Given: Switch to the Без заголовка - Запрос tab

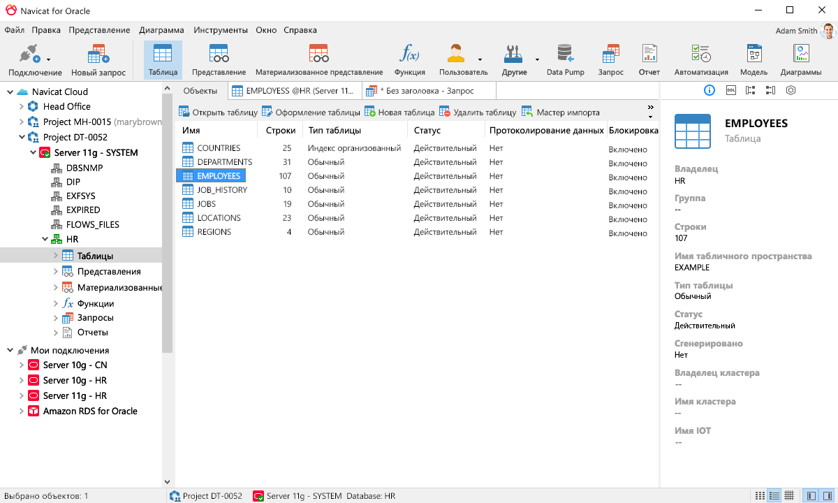Looking at the screenshot, I should [426, 91].
